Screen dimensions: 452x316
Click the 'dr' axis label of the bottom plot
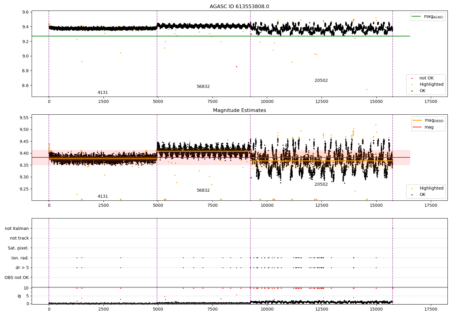tap(20, 296)
